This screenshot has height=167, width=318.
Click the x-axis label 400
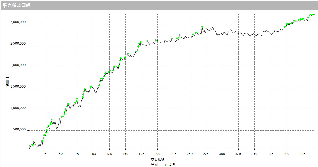[x=286, y=154]
